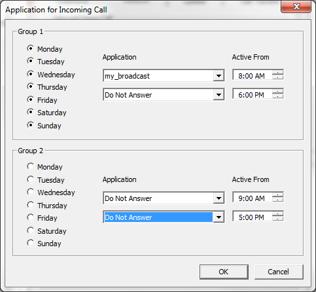
Task: Open the highlighted Do Not Answer dropdown
Action: 219,217
